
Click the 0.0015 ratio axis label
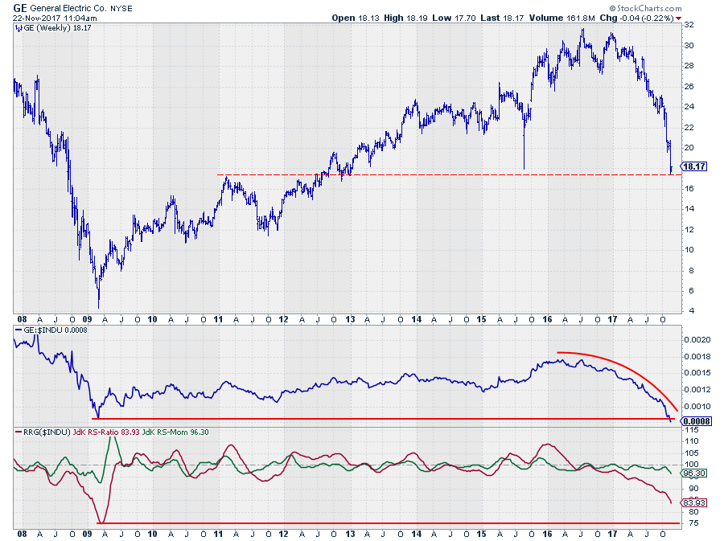[x=697, y=373]
